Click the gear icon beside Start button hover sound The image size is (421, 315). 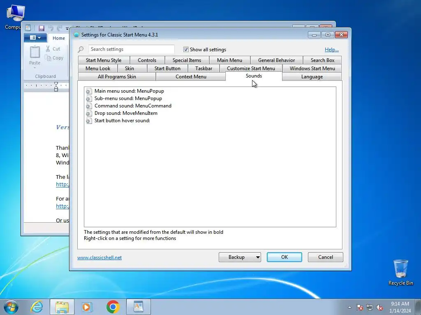89,121
